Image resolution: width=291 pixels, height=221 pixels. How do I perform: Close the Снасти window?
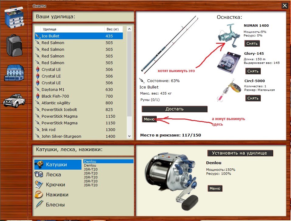pos(284,6)
